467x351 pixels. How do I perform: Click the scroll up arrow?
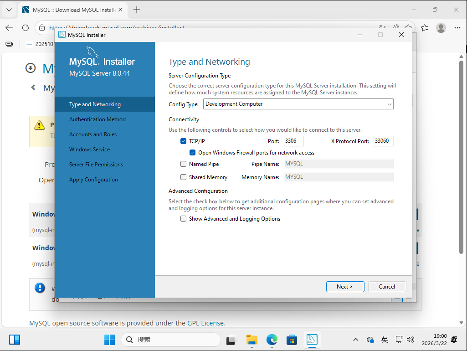tap(461, 57)
